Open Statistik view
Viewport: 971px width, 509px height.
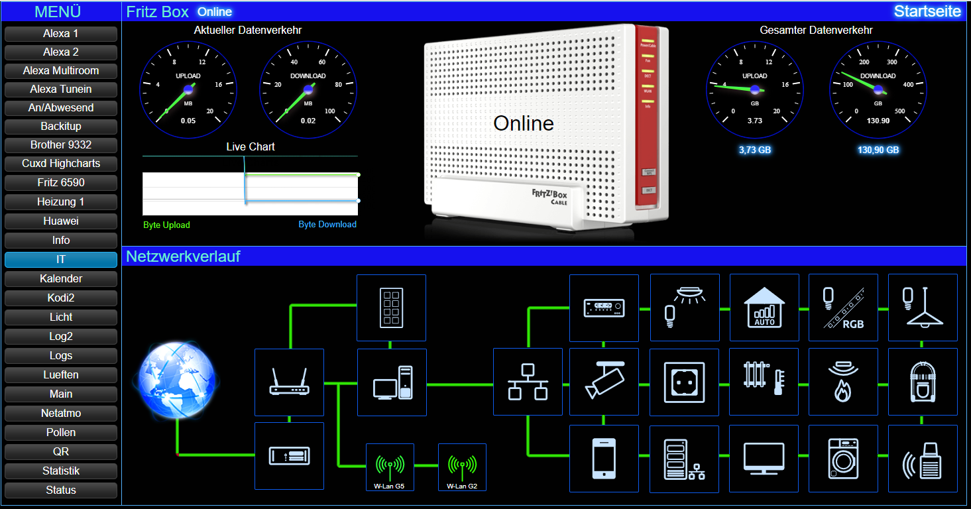(61, 471)
